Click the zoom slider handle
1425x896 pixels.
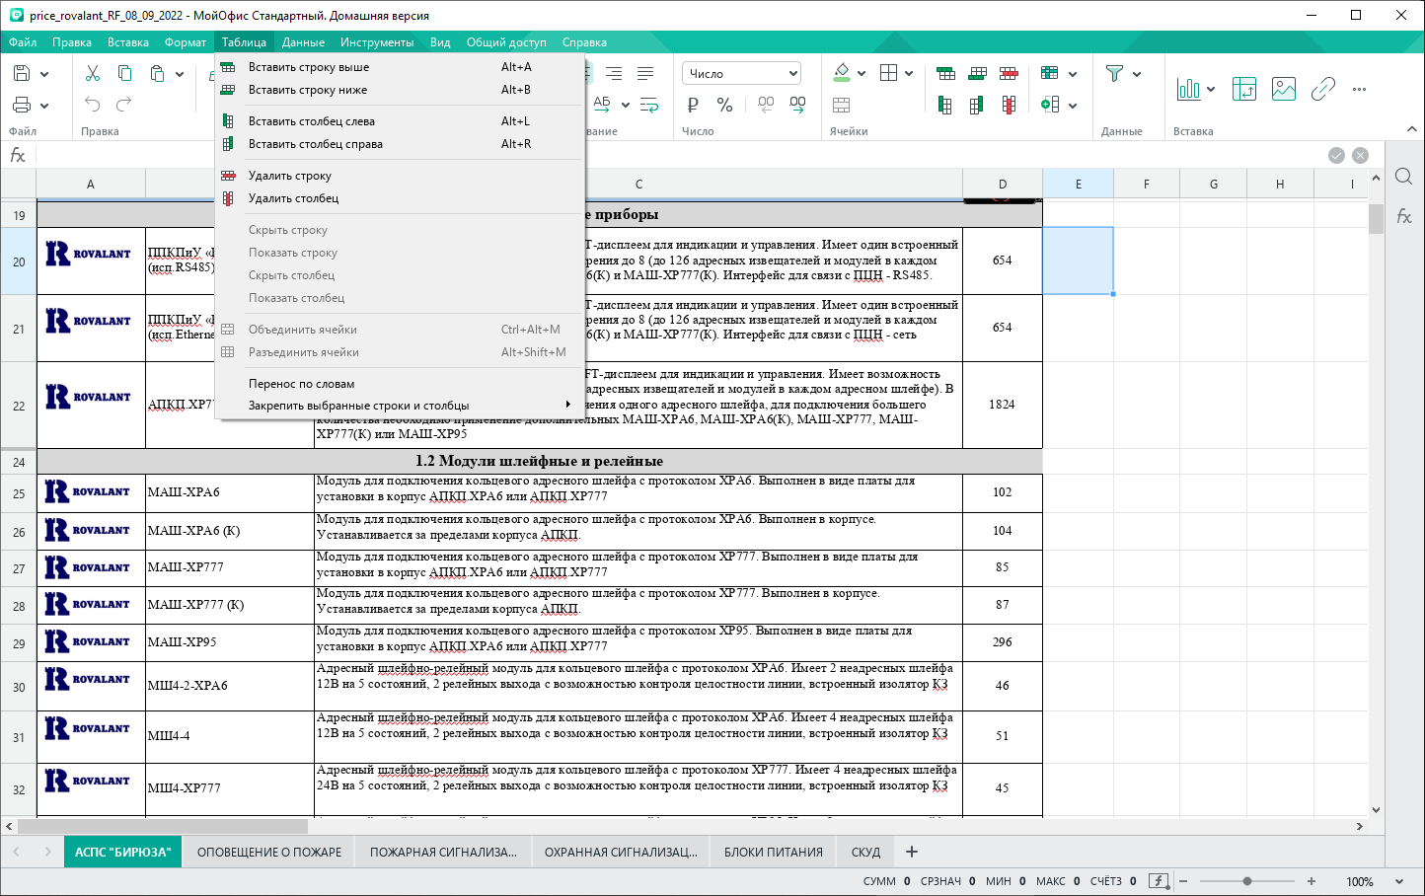coord(1247,881)
